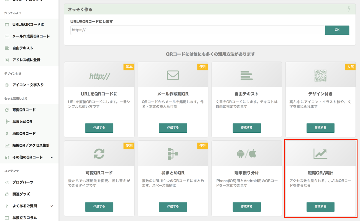
Task: Click the smiley icon beside アイコン・文字入り
Action: [x=7, y=85]
